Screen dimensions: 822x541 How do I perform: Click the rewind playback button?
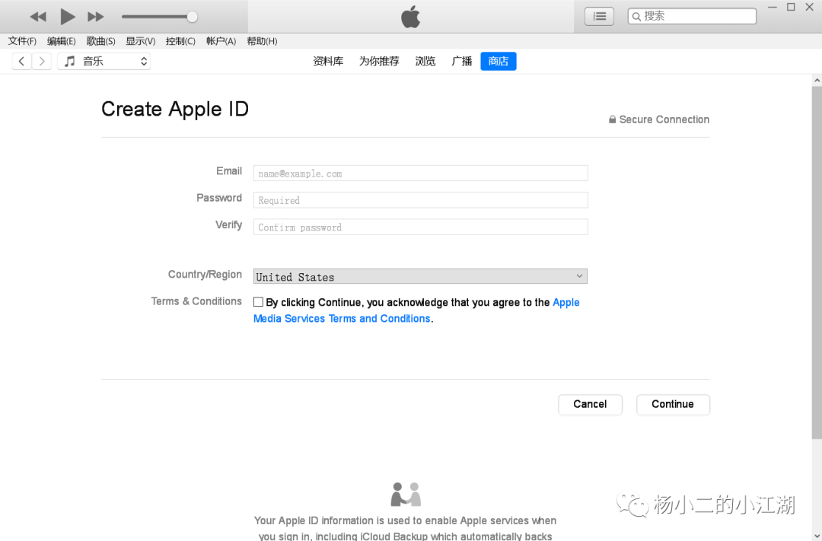click(38, 17)
